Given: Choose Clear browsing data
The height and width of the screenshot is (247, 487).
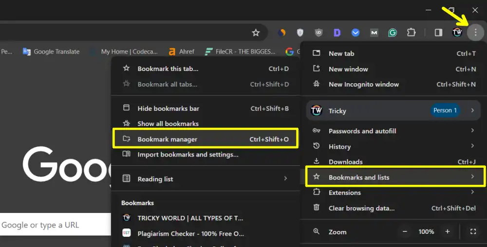Looking at the screenshot, I should (x=394, y=208).
